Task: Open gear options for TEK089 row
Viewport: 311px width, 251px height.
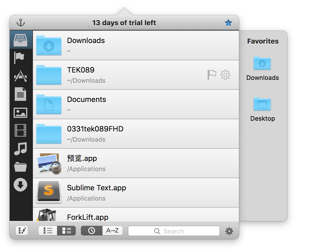Action: 225,75
